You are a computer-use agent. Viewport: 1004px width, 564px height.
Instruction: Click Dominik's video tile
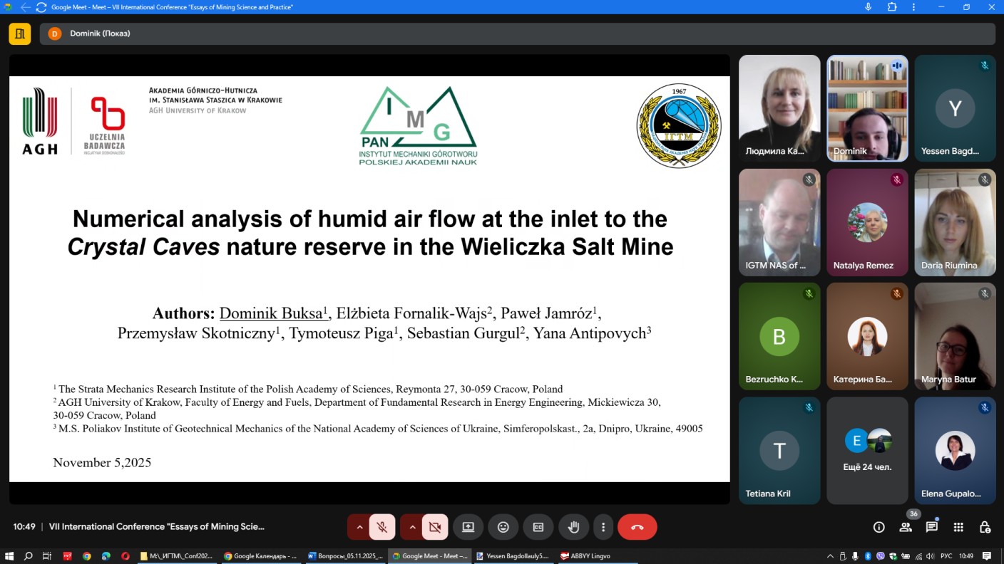pyautogui.click(x=867, y=108)
